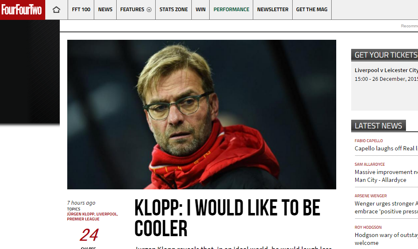Open the FourFourTwo logo homepage link

(x=22, y=10)
